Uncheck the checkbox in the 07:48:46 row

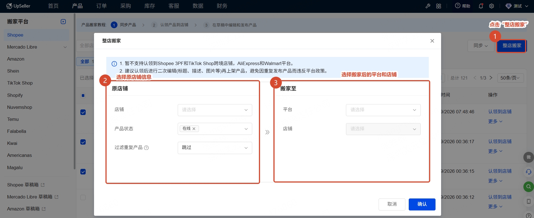tap(83, 112)
